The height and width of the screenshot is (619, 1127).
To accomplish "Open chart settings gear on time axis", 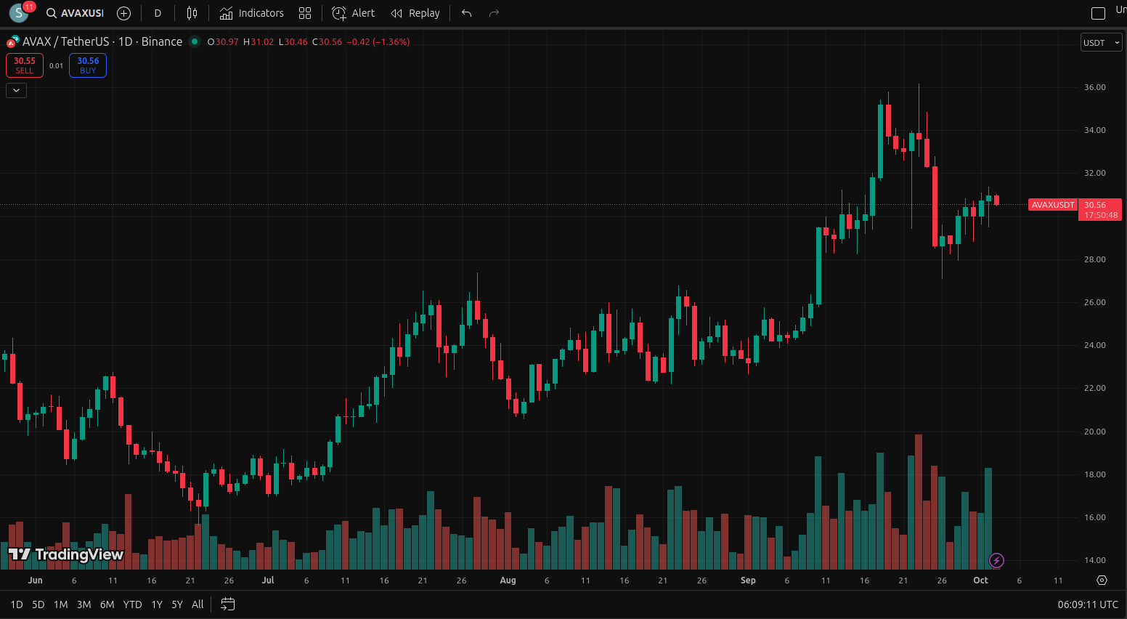I will 1102,580.
